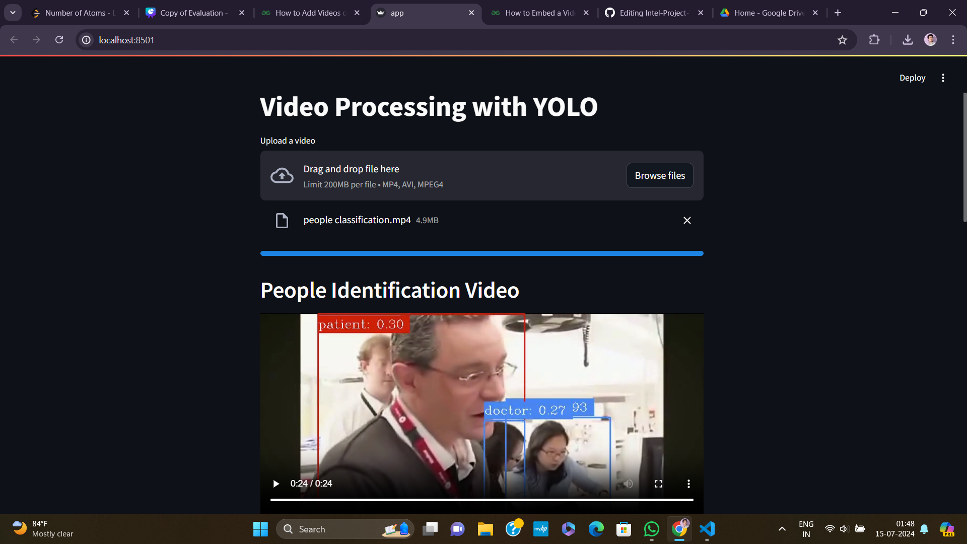Click the Browse files button
This screenshot has width=967, height=544.
(x=660, y=175)
